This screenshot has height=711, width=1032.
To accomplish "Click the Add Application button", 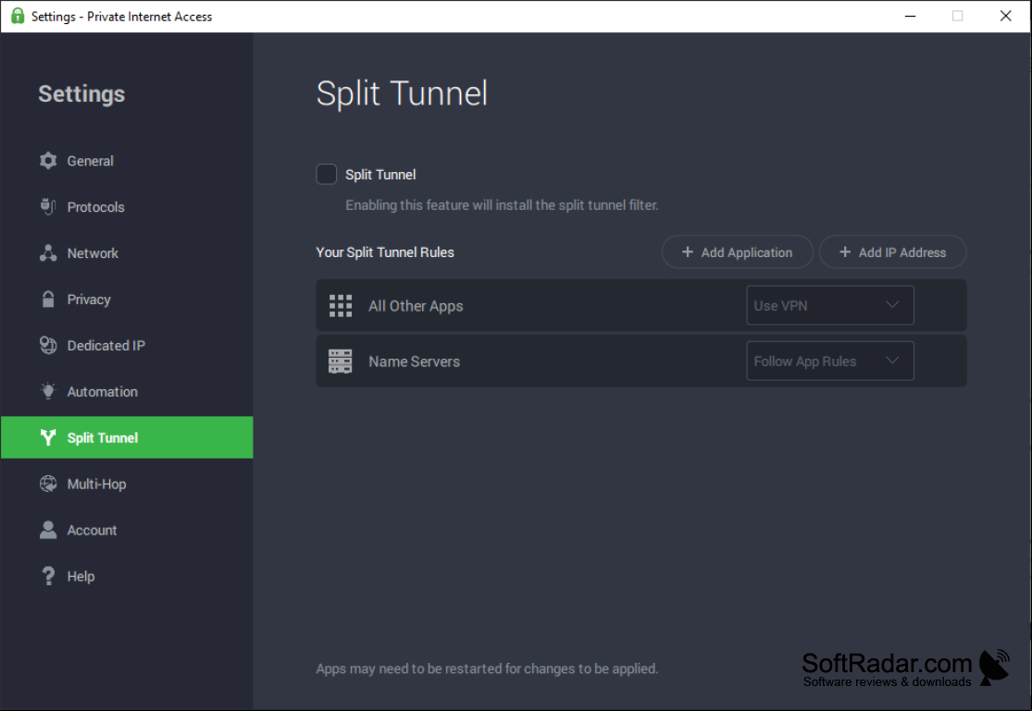I will click(737, 251).
